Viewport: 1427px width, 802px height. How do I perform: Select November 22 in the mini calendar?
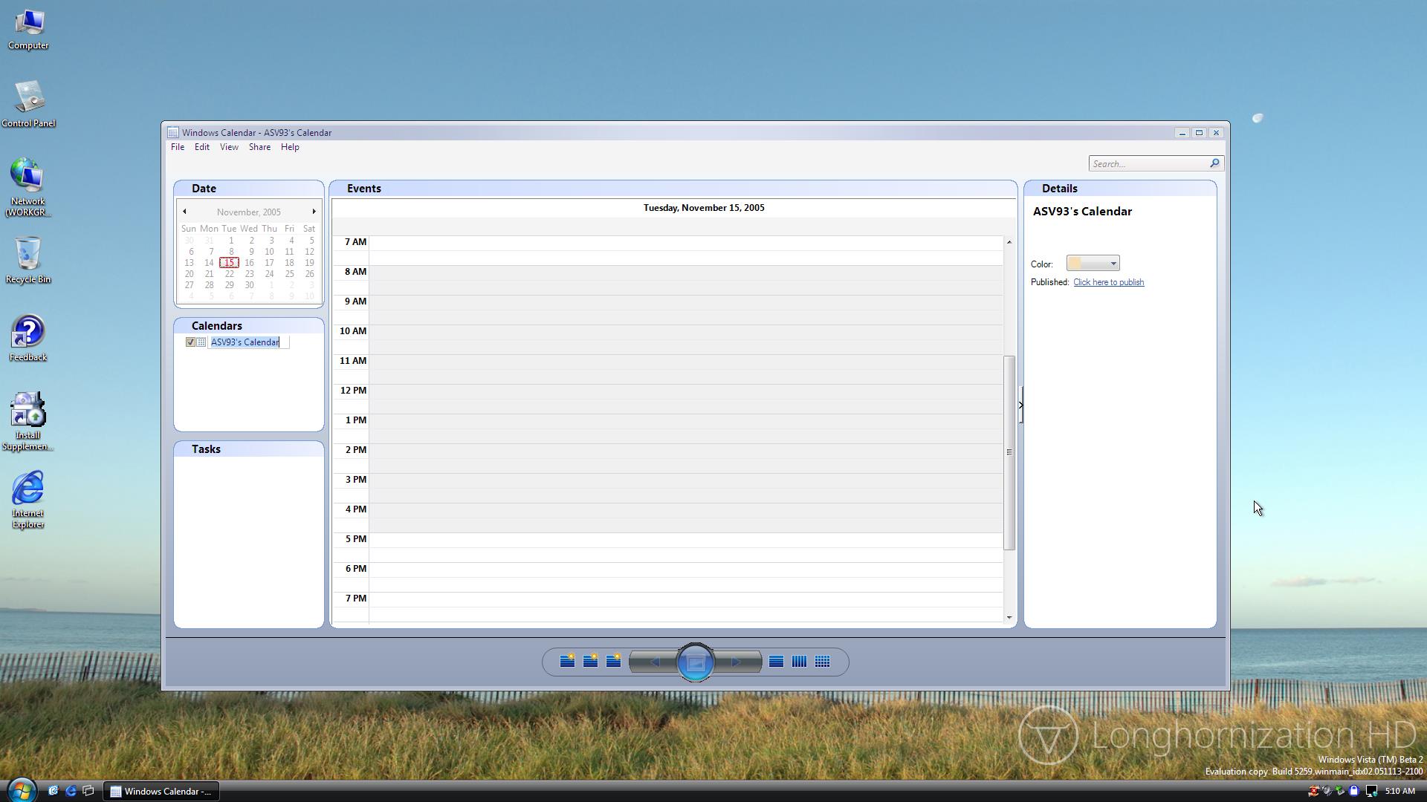[x=229, y=274]
